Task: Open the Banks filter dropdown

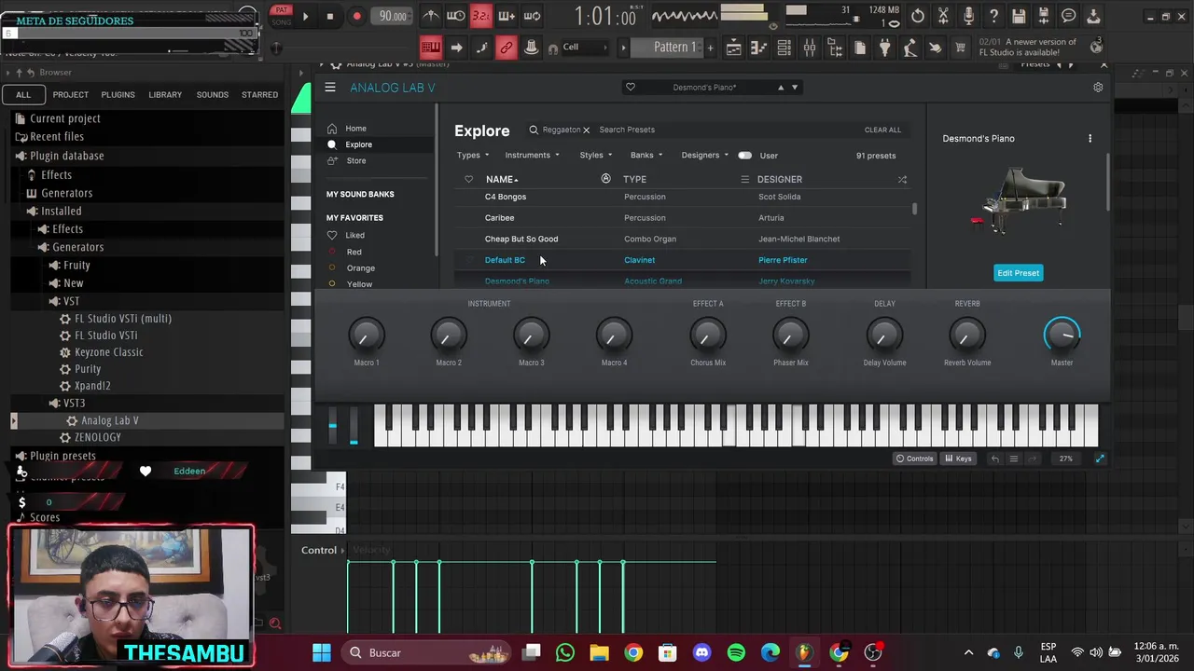Action: pyautogui.click(x=646, y=156)
